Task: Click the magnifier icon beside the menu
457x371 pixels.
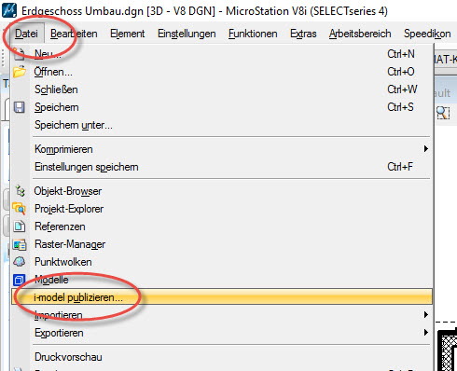Action: coord(443,113)
